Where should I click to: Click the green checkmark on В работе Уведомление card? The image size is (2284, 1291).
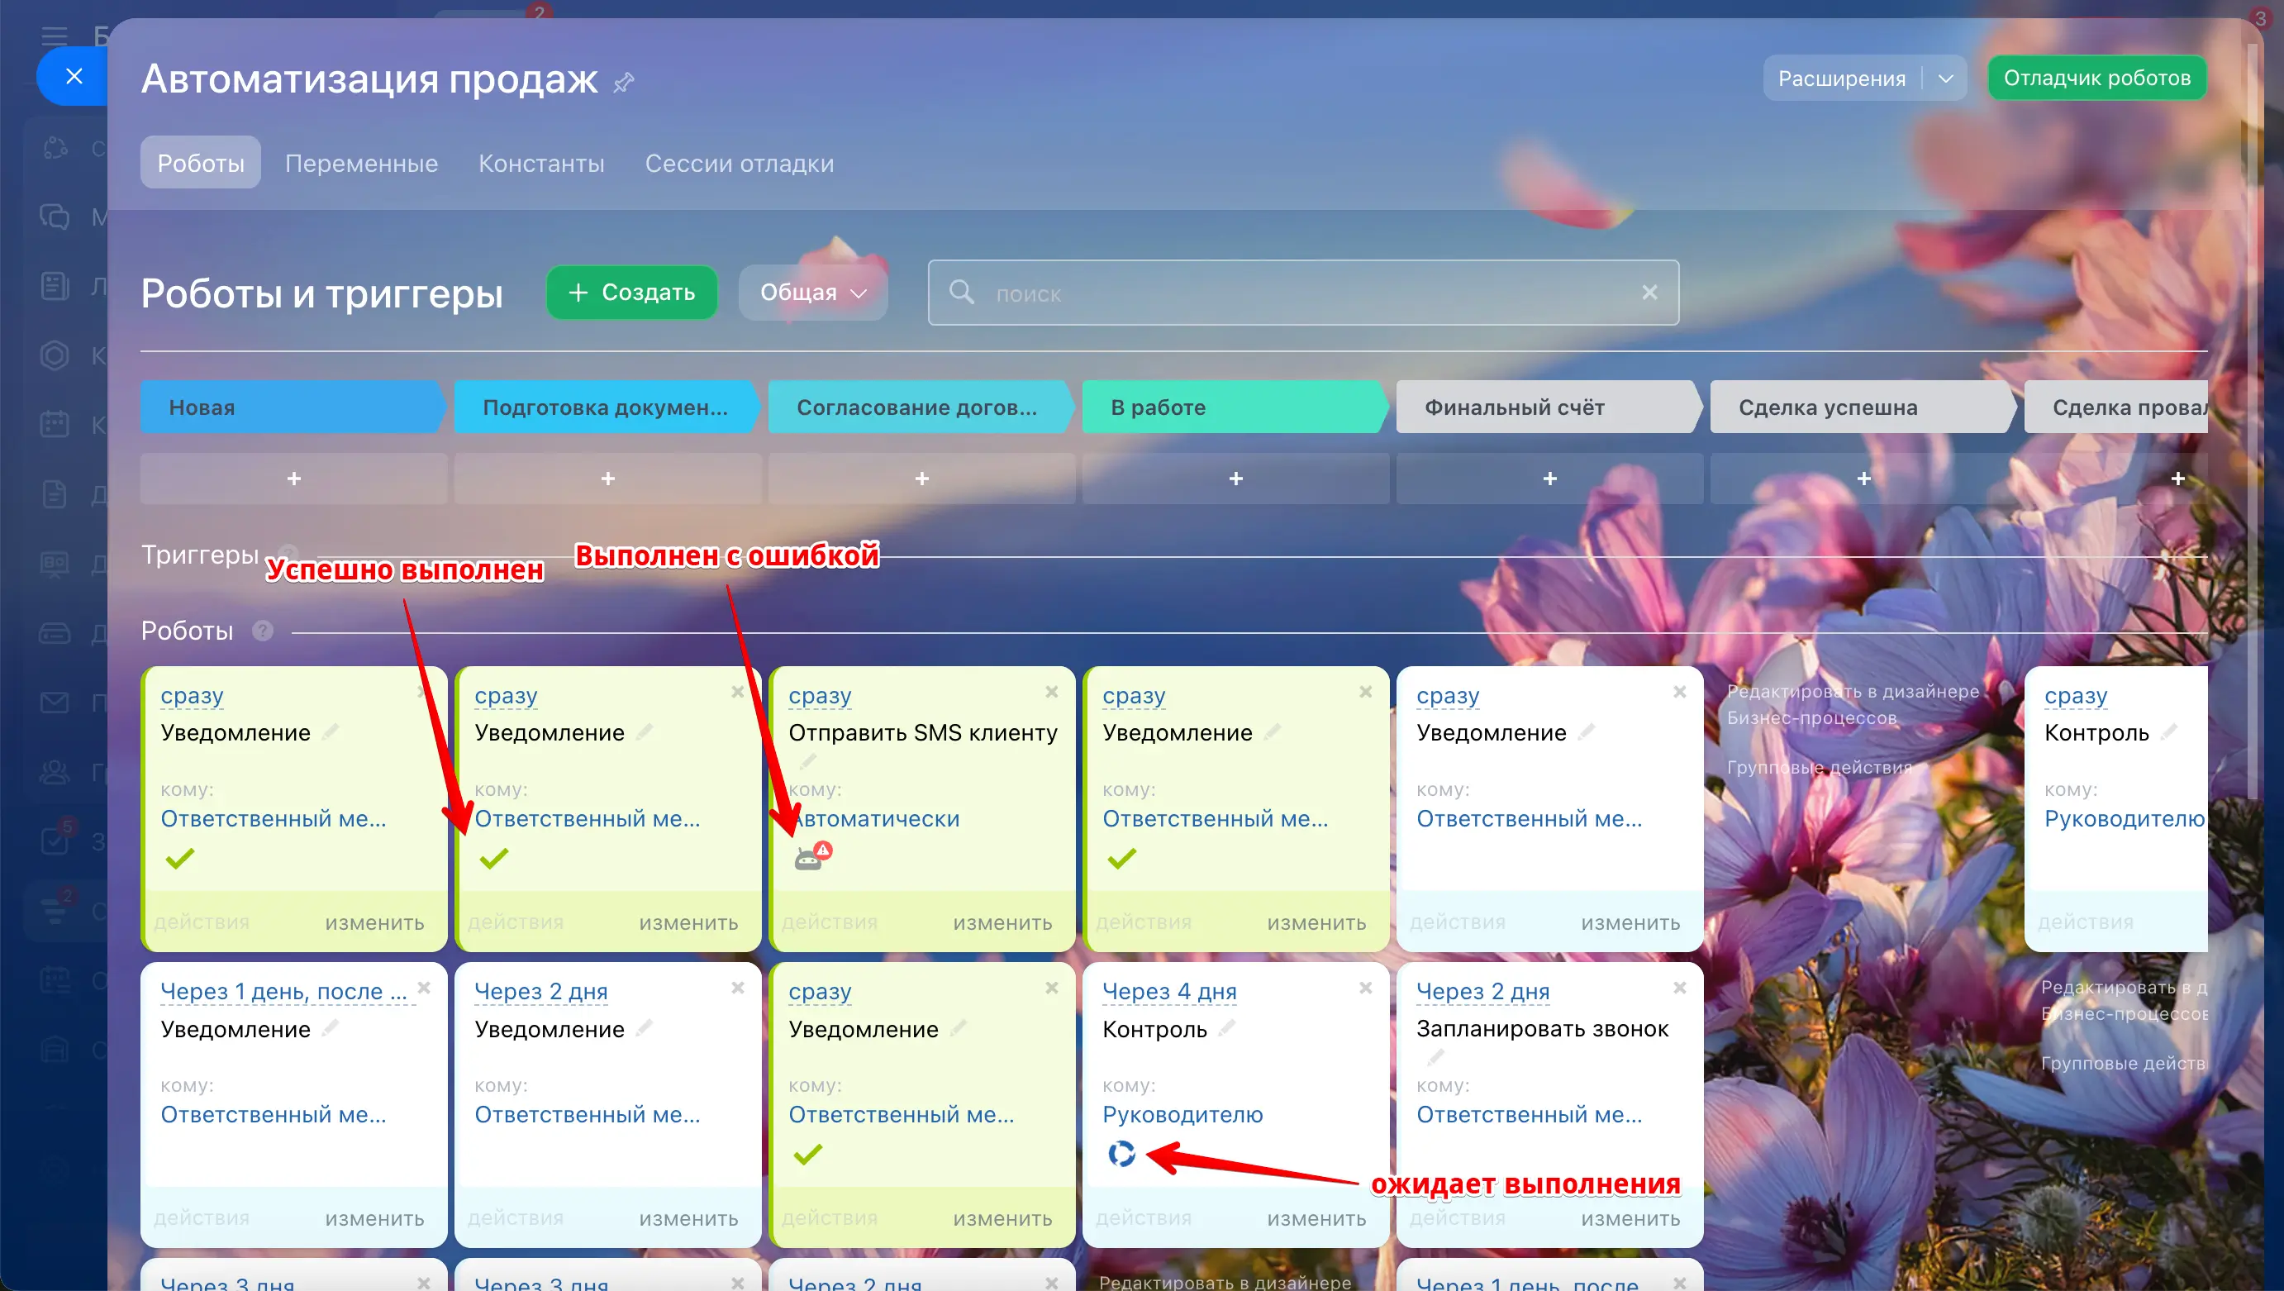1121,857
